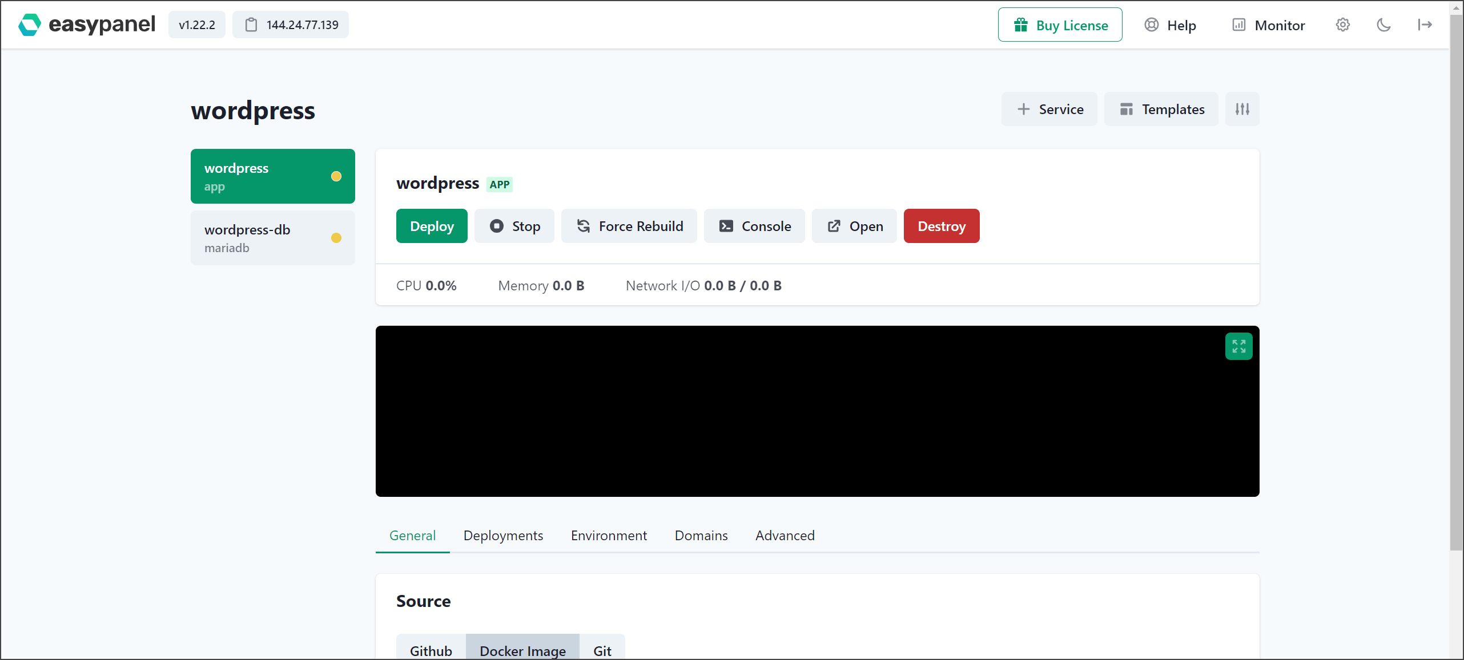This screenshot has width=1464, height=660.
Task: Click the Memory 0.0 B stat
Action: tap(541, 285)
